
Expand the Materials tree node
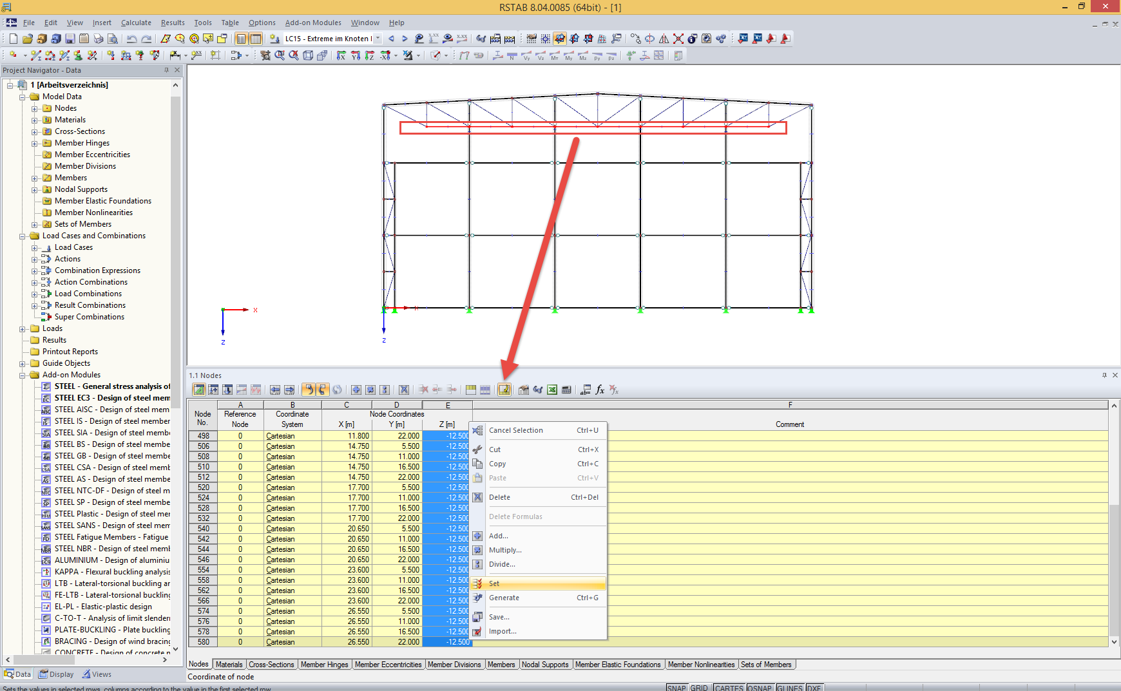(35, 120)
